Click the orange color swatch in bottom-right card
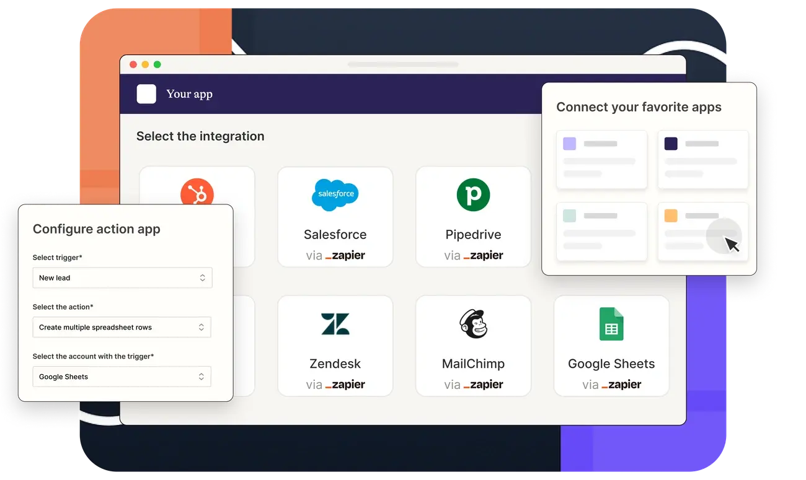This screenshot has height=480, width=806. [673, 216]
